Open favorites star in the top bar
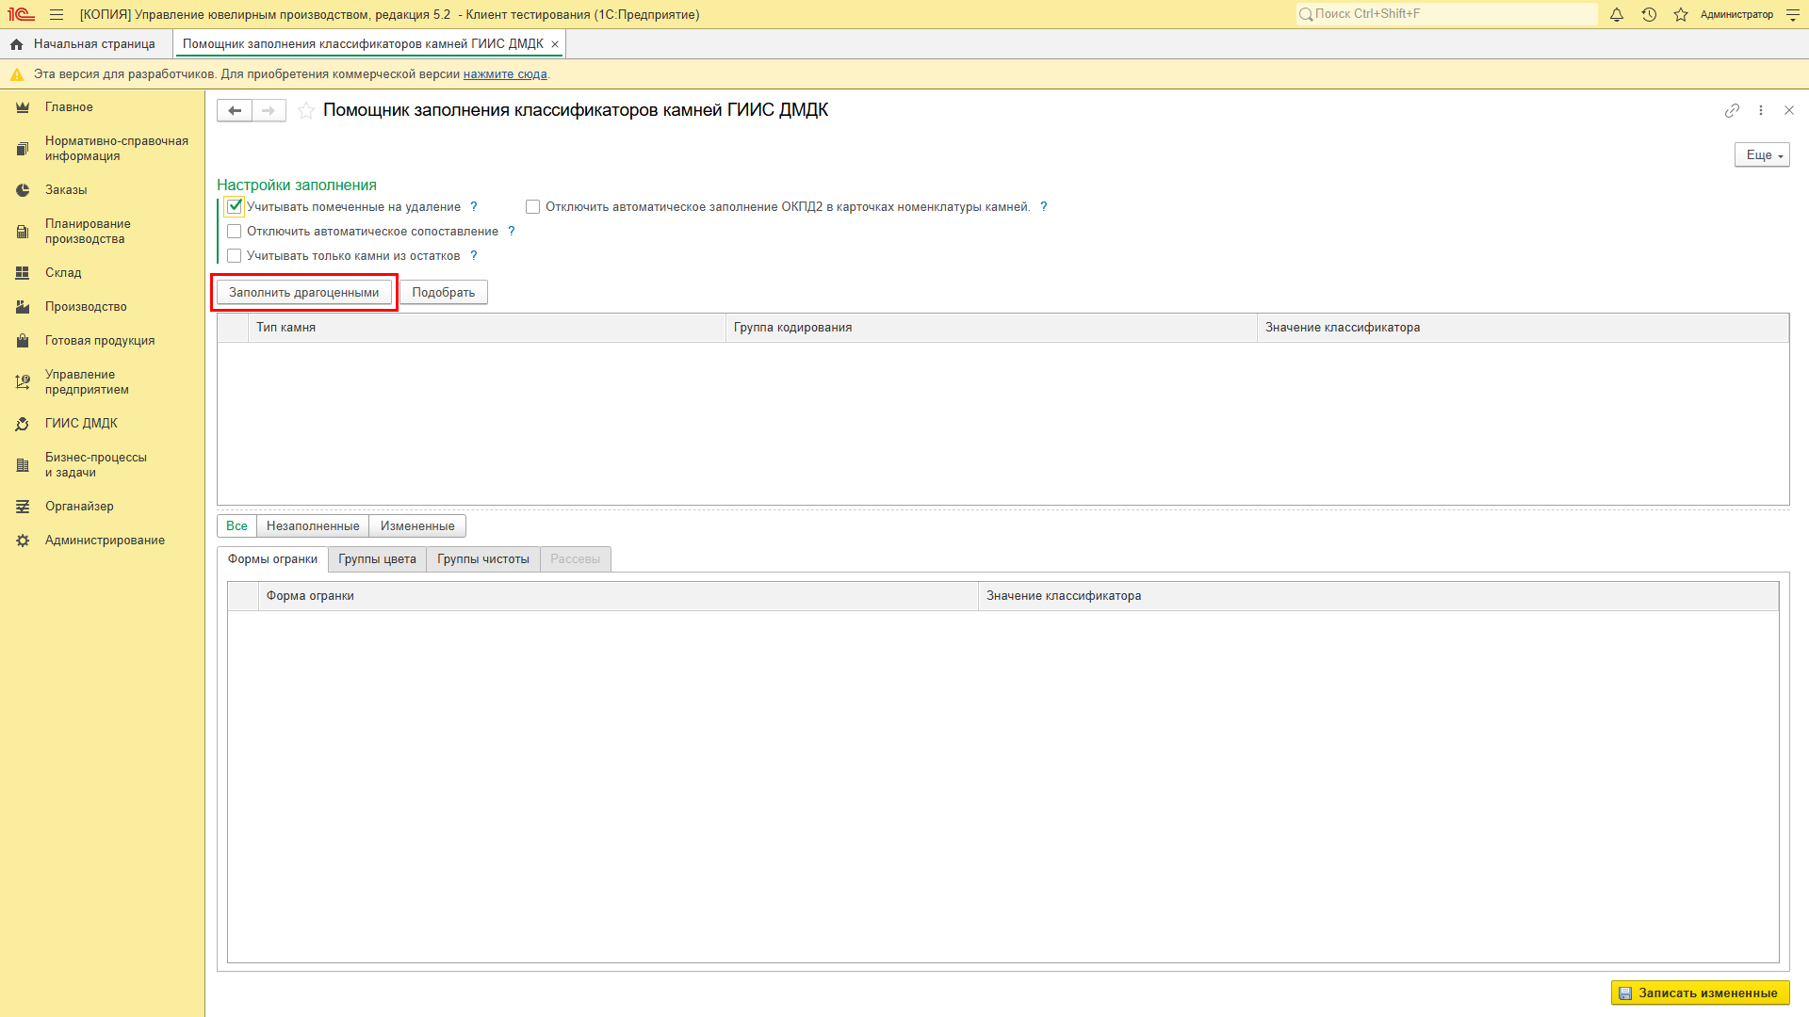 click(x=1681, y=14)
